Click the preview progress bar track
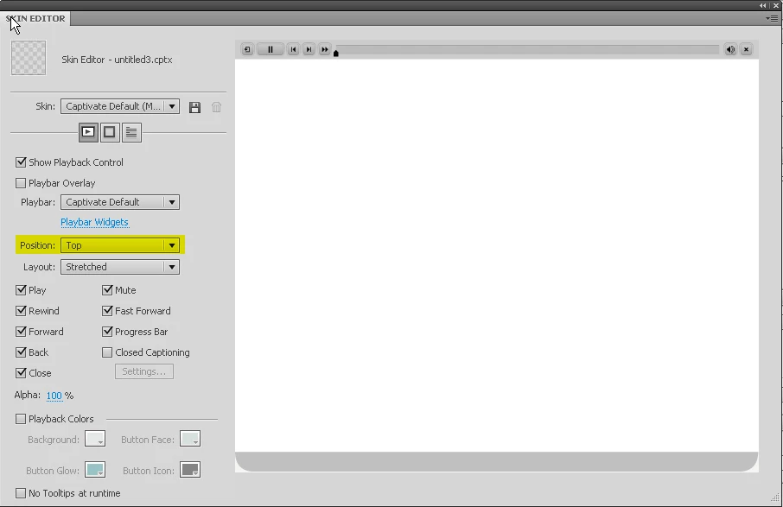Screen dimensions: 783x507 (527, 49)
